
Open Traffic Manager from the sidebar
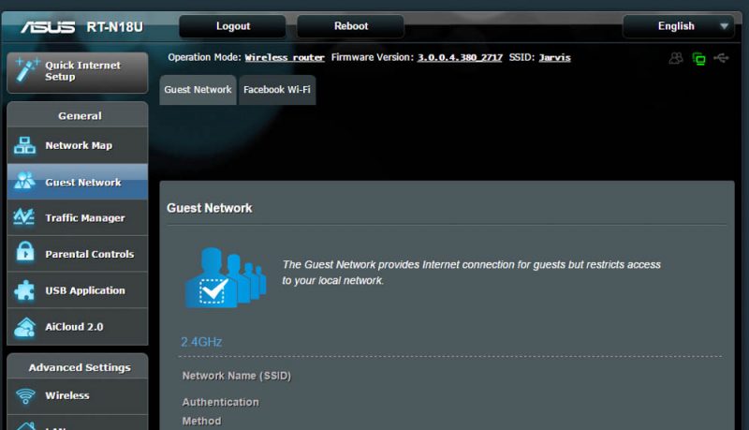click(x=78, y=218)
